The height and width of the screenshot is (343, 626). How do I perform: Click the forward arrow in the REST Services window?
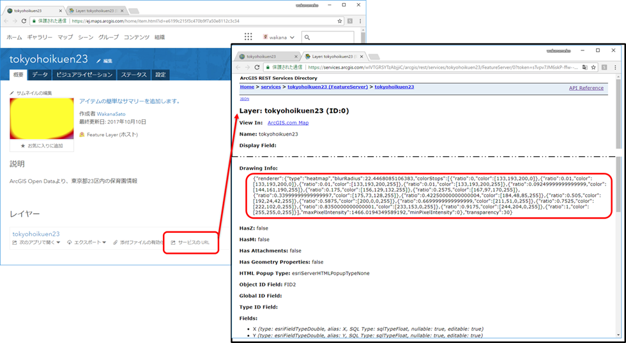click(x=248, y=68)
